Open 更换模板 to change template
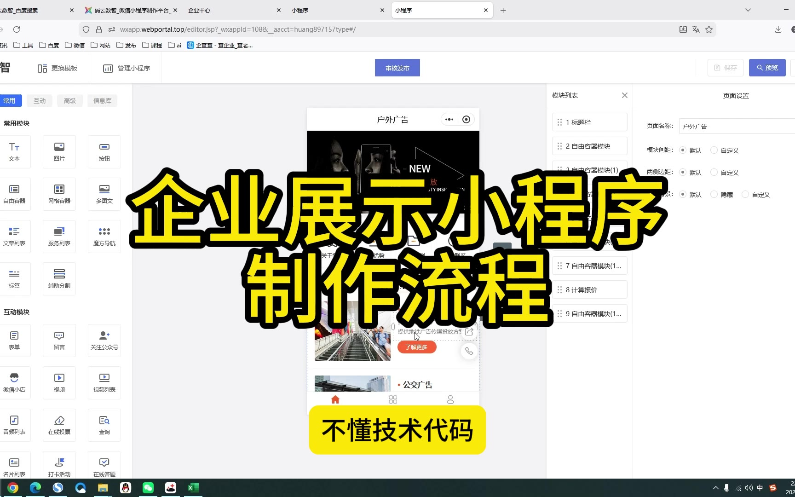Screen dimensions: 795x497 coord(58,68)
